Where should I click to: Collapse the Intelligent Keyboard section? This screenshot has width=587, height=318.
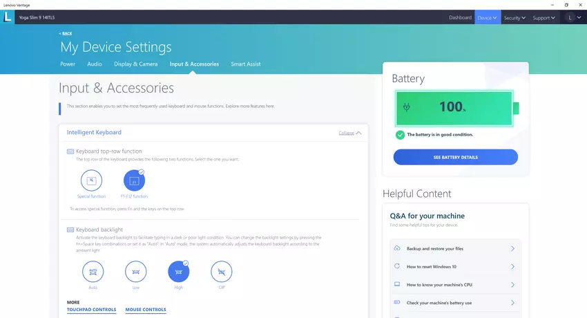click(350, 133)
